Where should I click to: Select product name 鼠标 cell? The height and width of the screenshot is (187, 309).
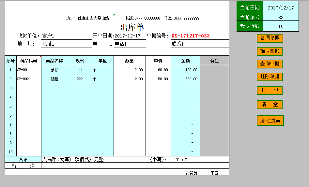point(54,70)
